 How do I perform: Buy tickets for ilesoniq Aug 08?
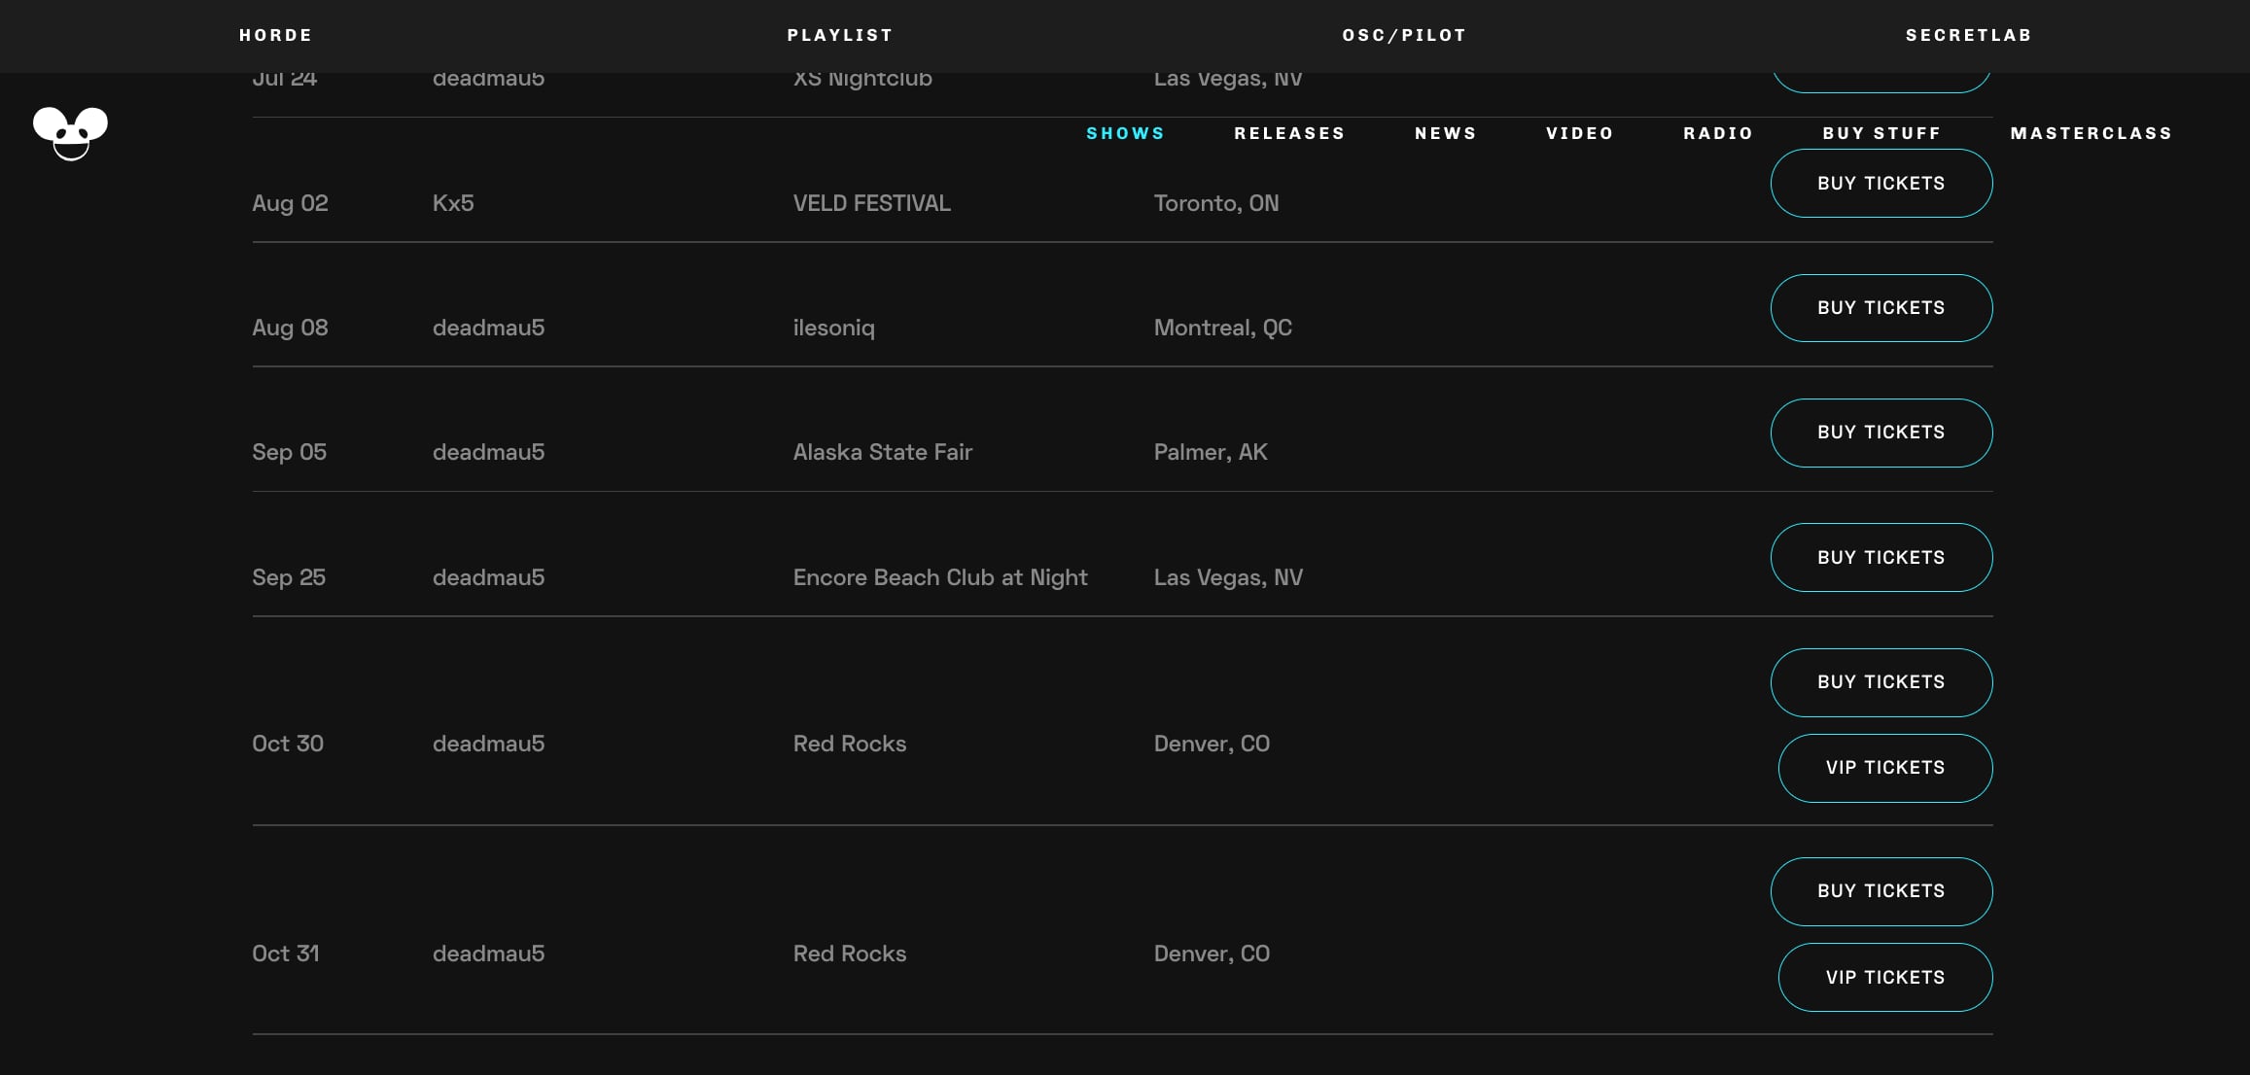tap(1881, 308)
